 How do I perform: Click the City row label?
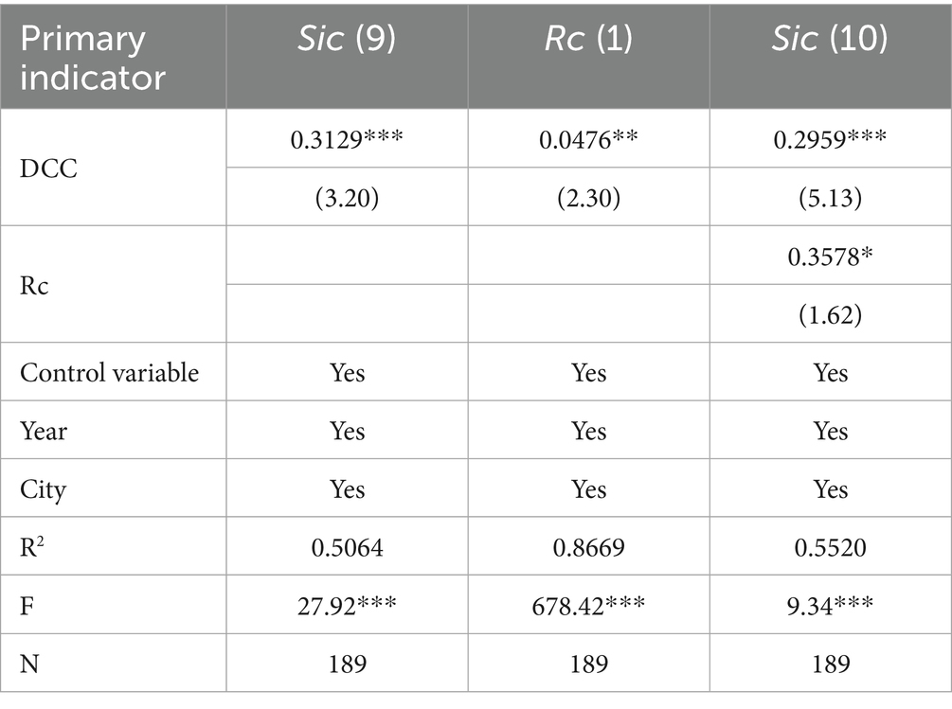tap(43, 489)
